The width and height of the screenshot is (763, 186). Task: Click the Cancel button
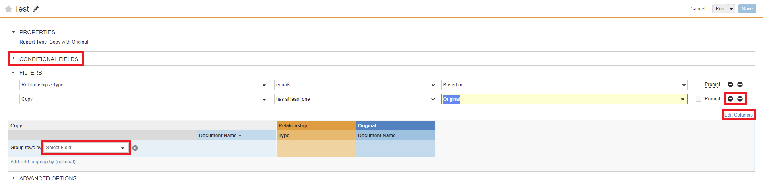[697, 9]
